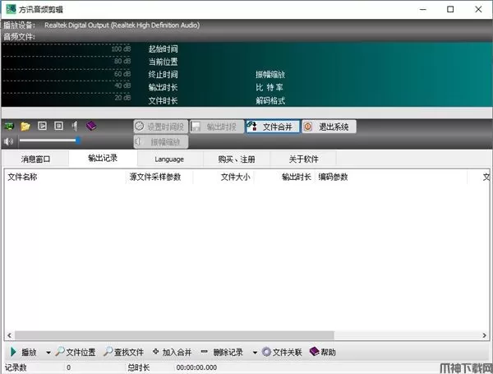
Task: Click the 退出系统 button
Action: [327, 127]
